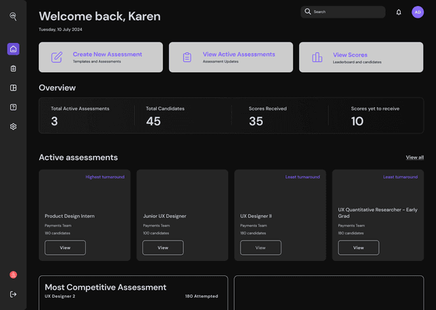This screenshot has height=310, width=436.
Task: Click the Junior UX Designer title
Action: [165, 216]
